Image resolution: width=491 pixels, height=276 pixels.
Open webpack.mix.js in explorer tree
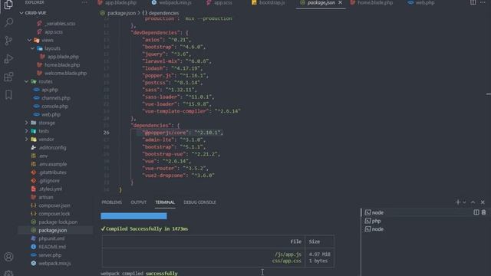(x=54, y=263)
